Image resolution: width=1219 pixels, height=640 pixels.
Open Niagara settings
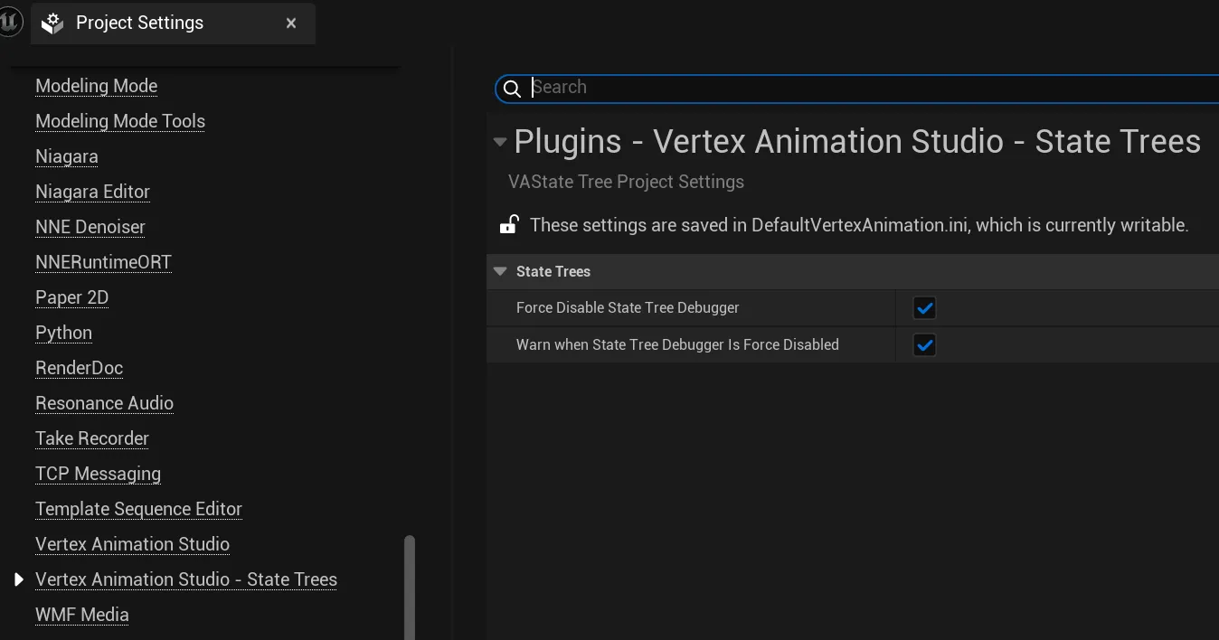pos(67,156)
